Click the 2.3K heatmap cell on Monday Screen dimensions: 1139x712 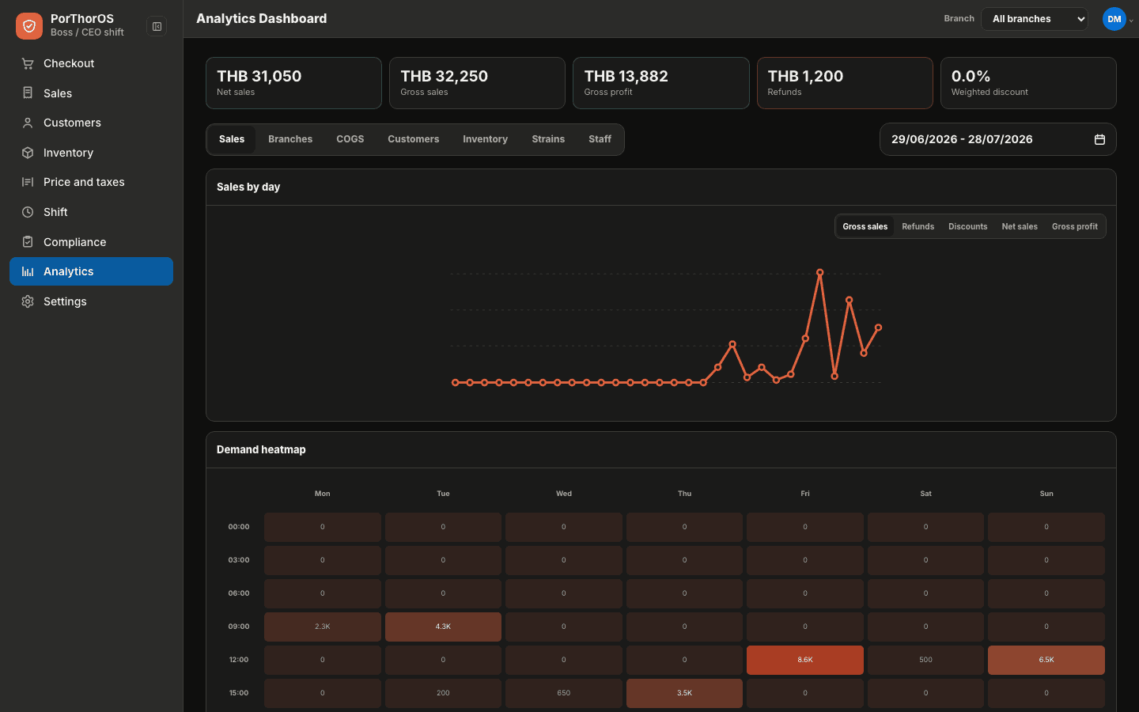323,627
